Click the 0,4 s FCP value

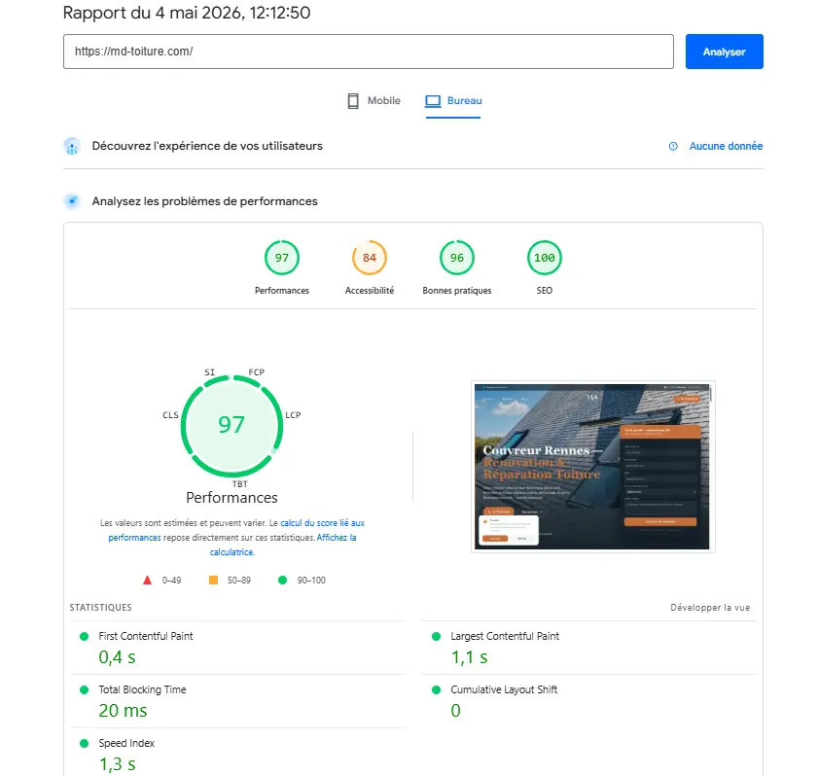pyautogui.click(x=117, y=657)
